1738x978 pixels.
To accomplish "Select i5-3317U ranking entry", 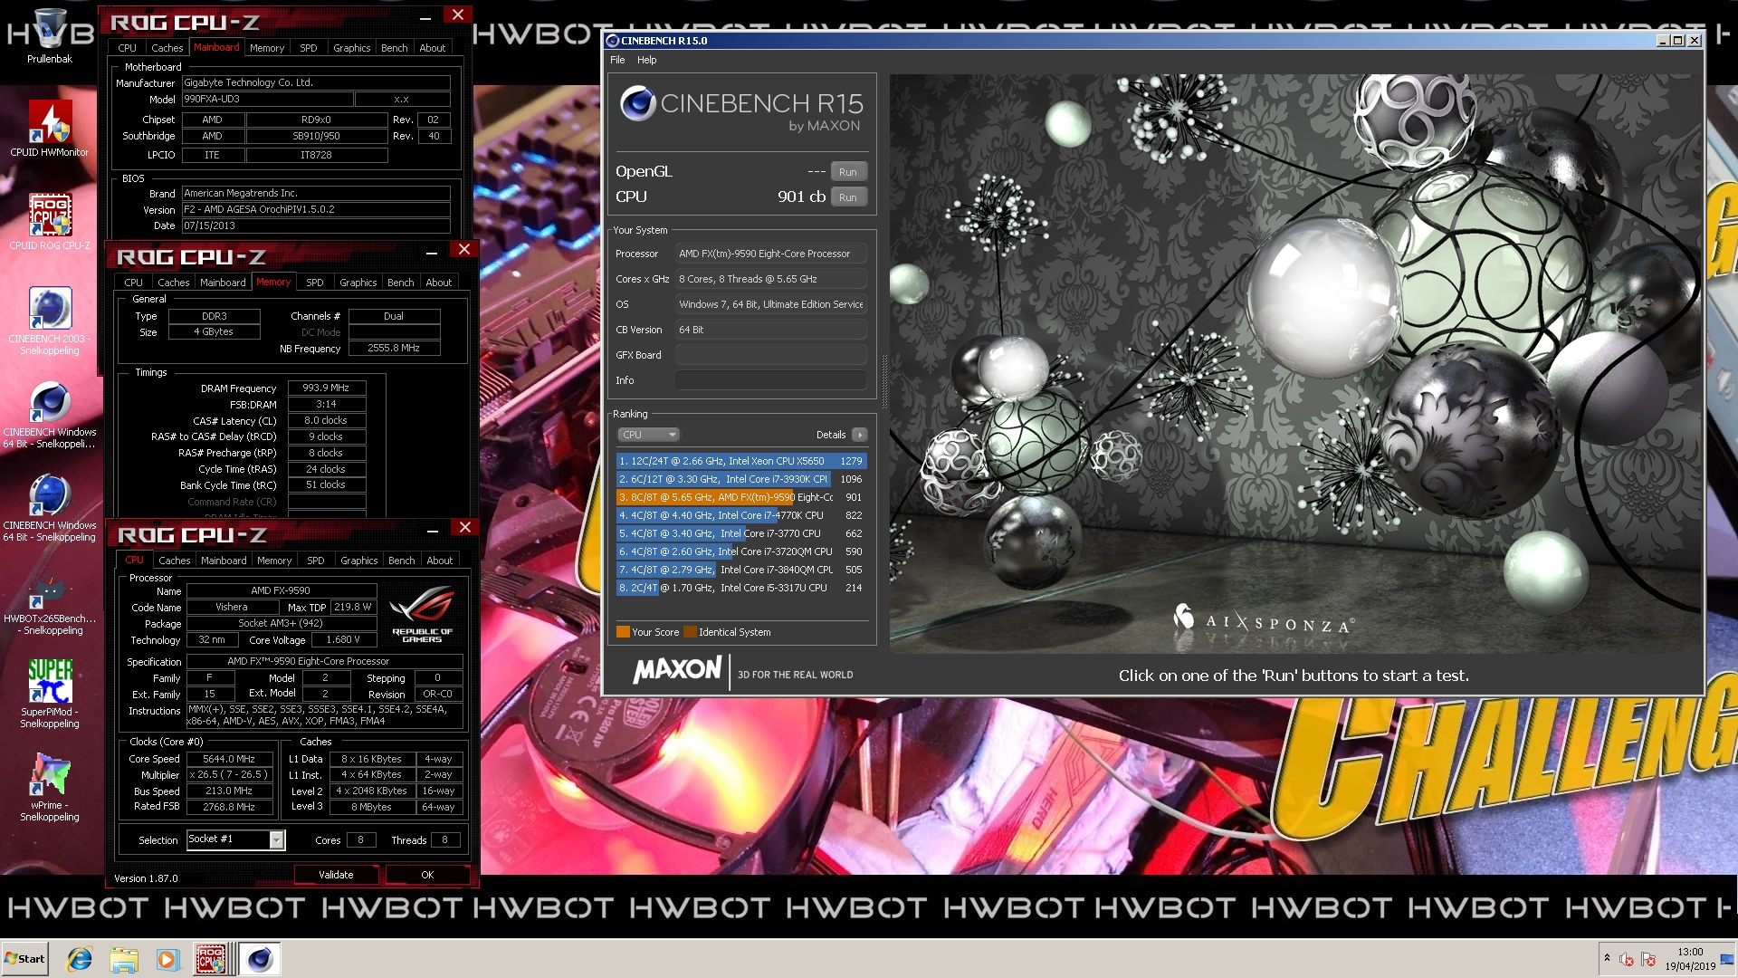I will [x=740, y=588].
